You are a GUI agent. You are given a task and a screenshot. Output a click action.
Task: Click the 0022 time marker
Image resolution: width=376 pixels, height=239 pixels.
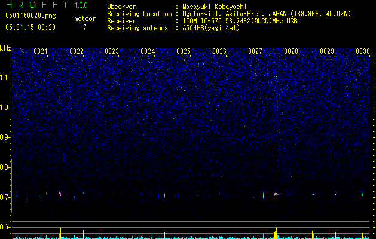pos(77,51)
